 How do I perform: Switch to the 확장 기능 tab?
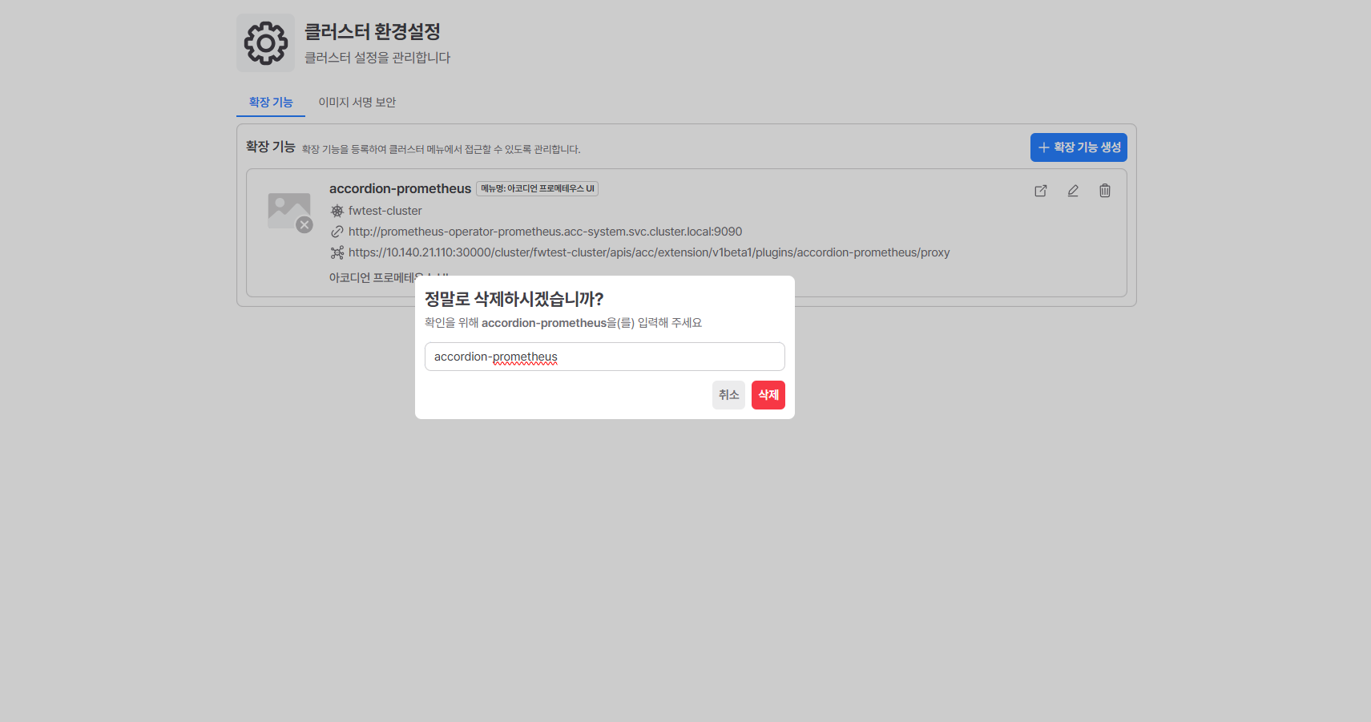pos(271,103)
